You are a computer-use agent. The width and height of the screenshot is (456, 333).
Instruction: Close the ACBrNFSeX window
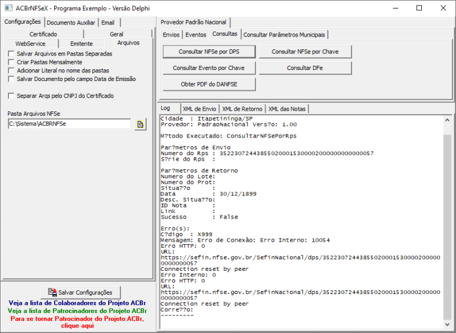pyautogui.click(x=443, y=8)
